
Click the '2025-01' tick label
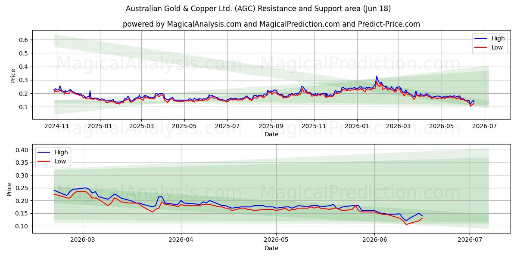point(100,126)
